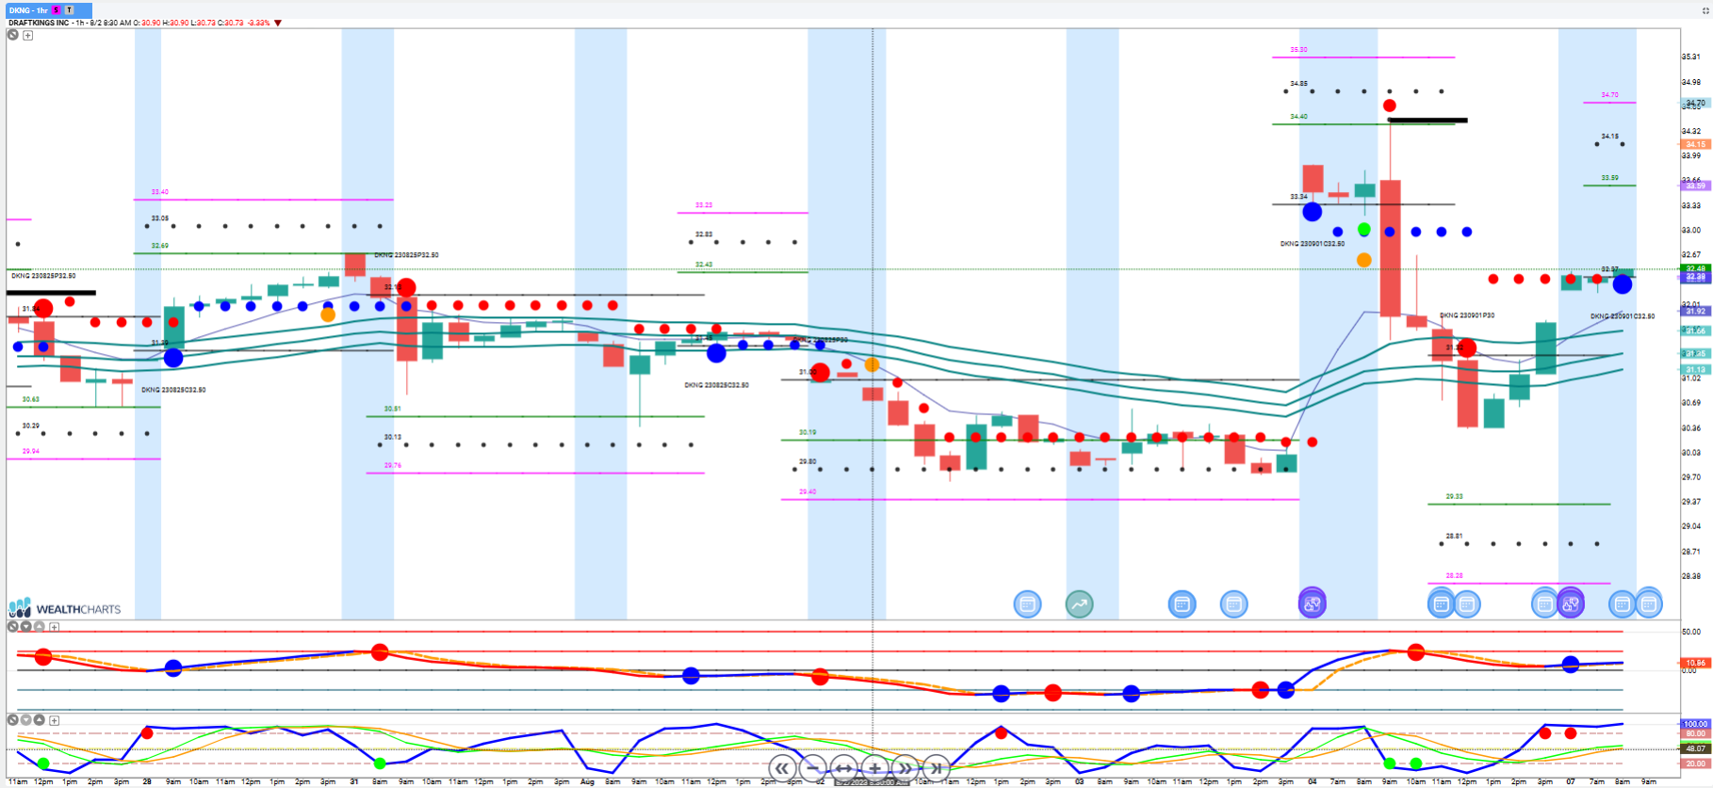Click the 28 date label on time axis

click(147, 781)
